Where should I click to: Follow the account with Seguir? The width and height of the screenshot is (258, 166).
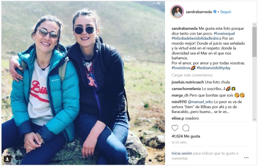point(226,12)
